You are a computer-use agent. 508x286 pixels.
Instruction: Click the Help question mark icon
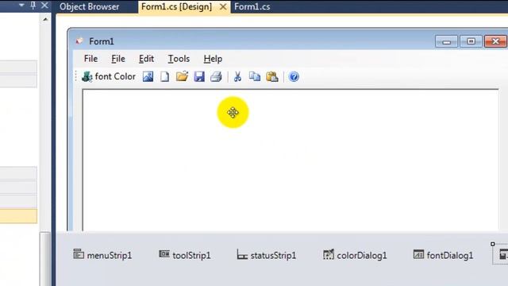coord(294,76)
